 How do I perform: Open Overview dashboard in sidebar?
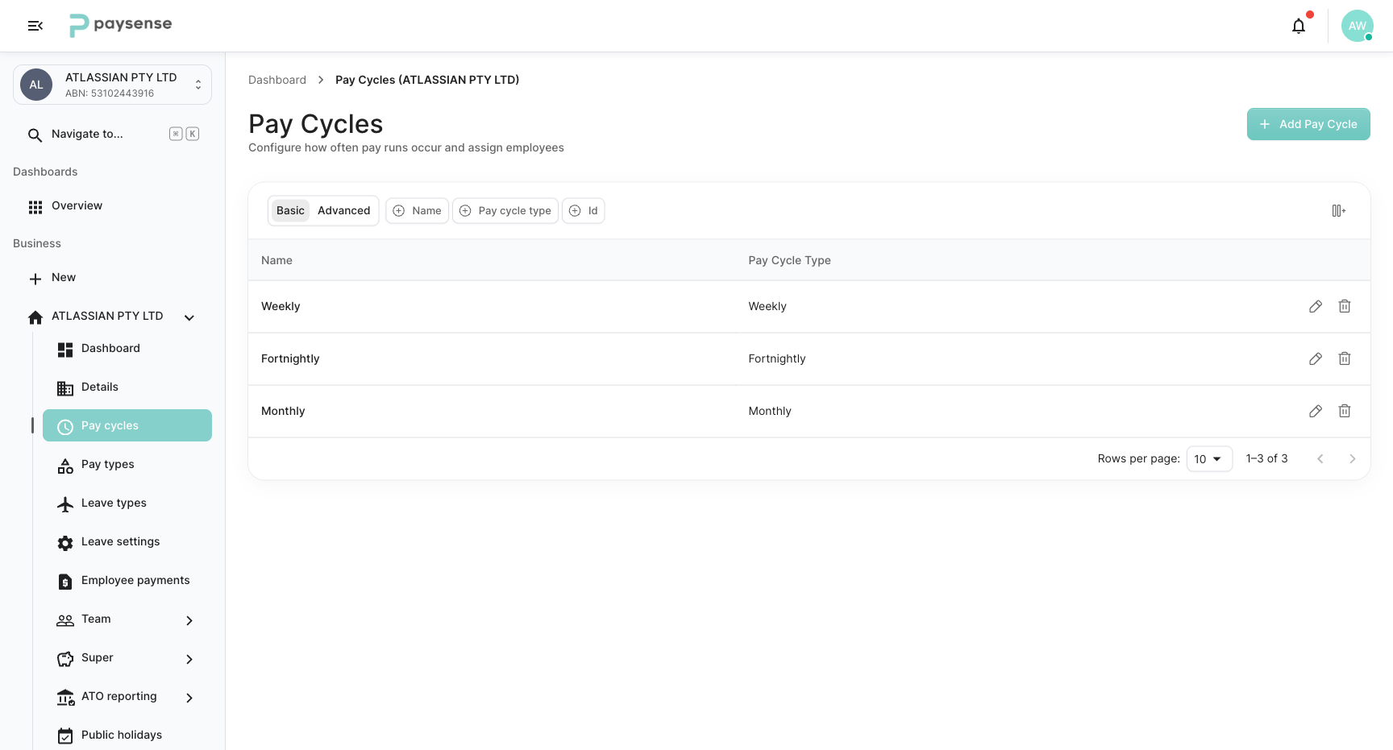(112, 206)
